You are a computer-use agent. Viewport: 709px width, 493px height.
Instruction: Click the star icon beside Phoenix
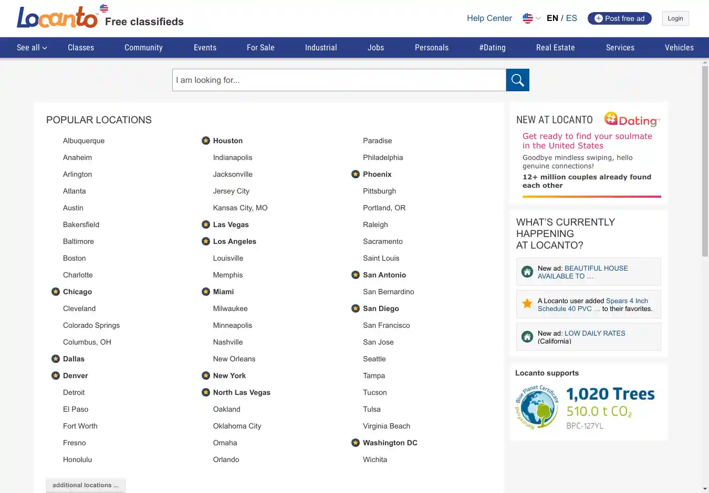(356, 174)
